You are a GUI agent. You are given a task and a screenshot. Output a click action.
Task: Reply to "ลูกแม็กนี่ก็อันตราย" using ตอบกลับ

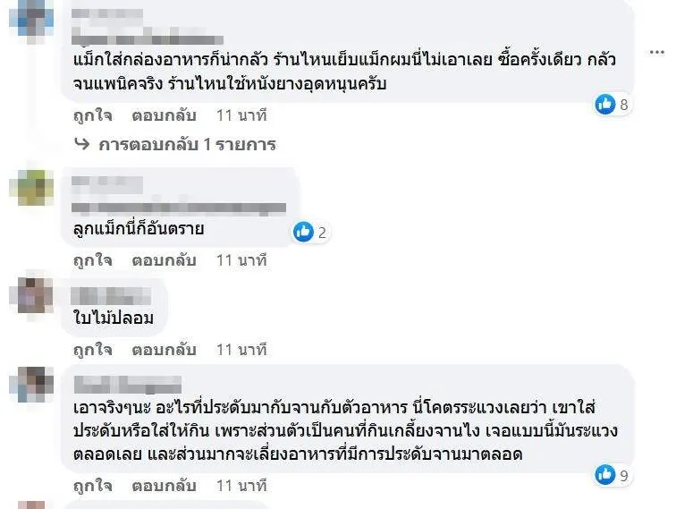click(x=164, y=261)
